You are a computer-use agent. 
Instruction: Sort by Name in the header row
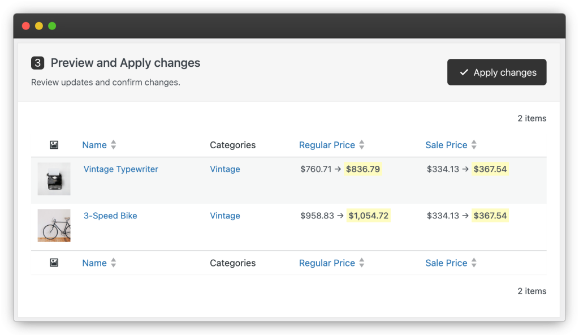[94, 145]
